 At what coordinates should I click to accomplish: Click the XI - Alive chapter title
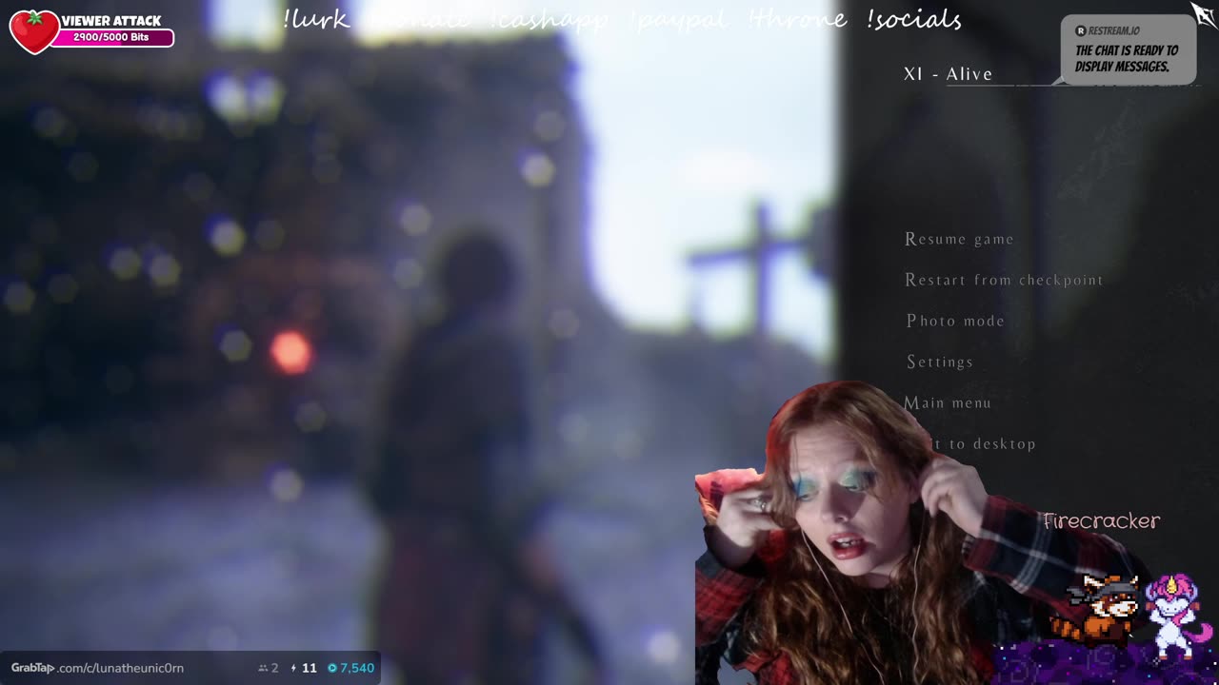pyautogui.click(x=948, y=74)
